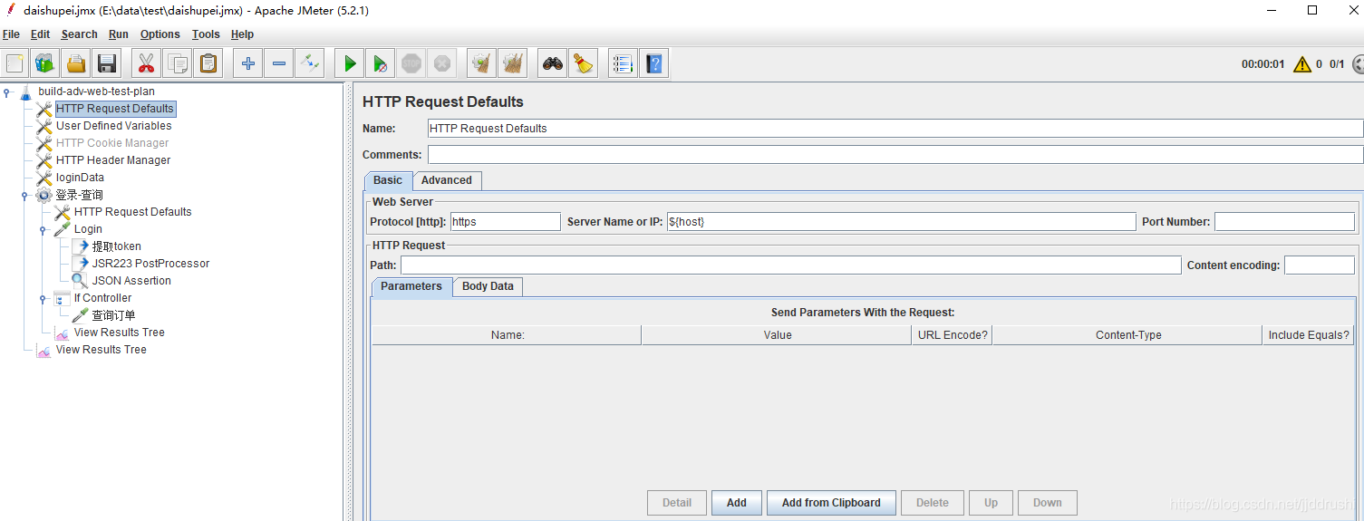This screenshot has height=521, width=1364.
Task: Click the Down button
Action: (x=1048, y=503)
